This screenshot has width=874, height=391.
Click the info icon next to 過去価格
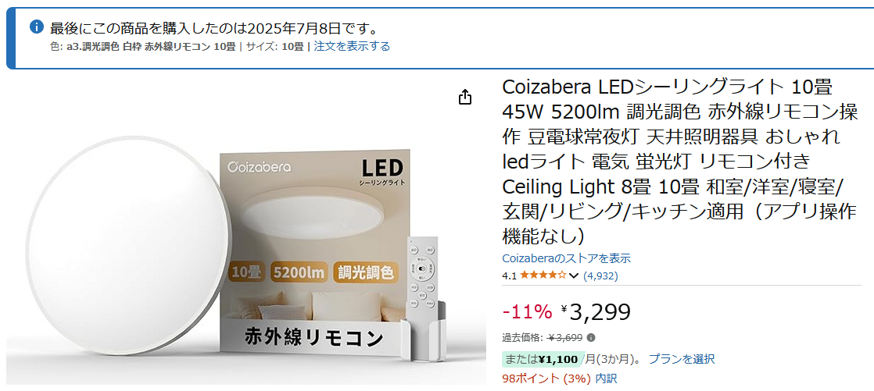click(x=591, y=338)
